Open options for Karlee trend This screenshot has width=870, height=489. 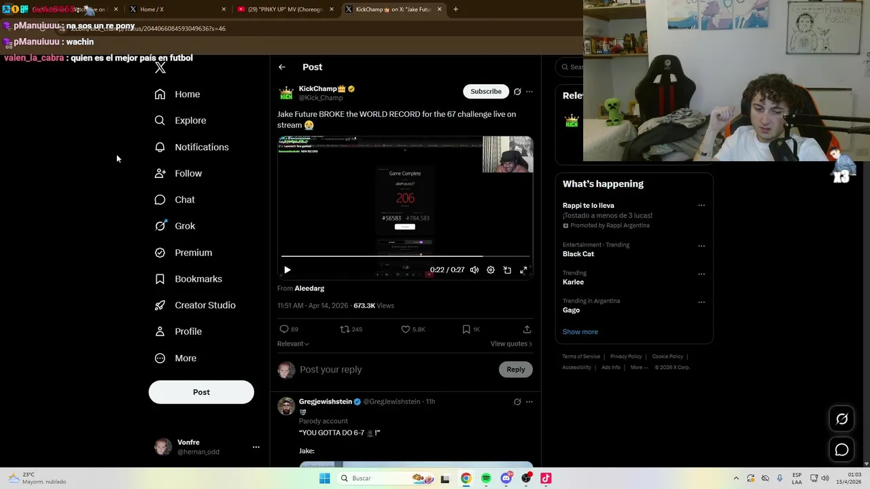pos(701,274)
